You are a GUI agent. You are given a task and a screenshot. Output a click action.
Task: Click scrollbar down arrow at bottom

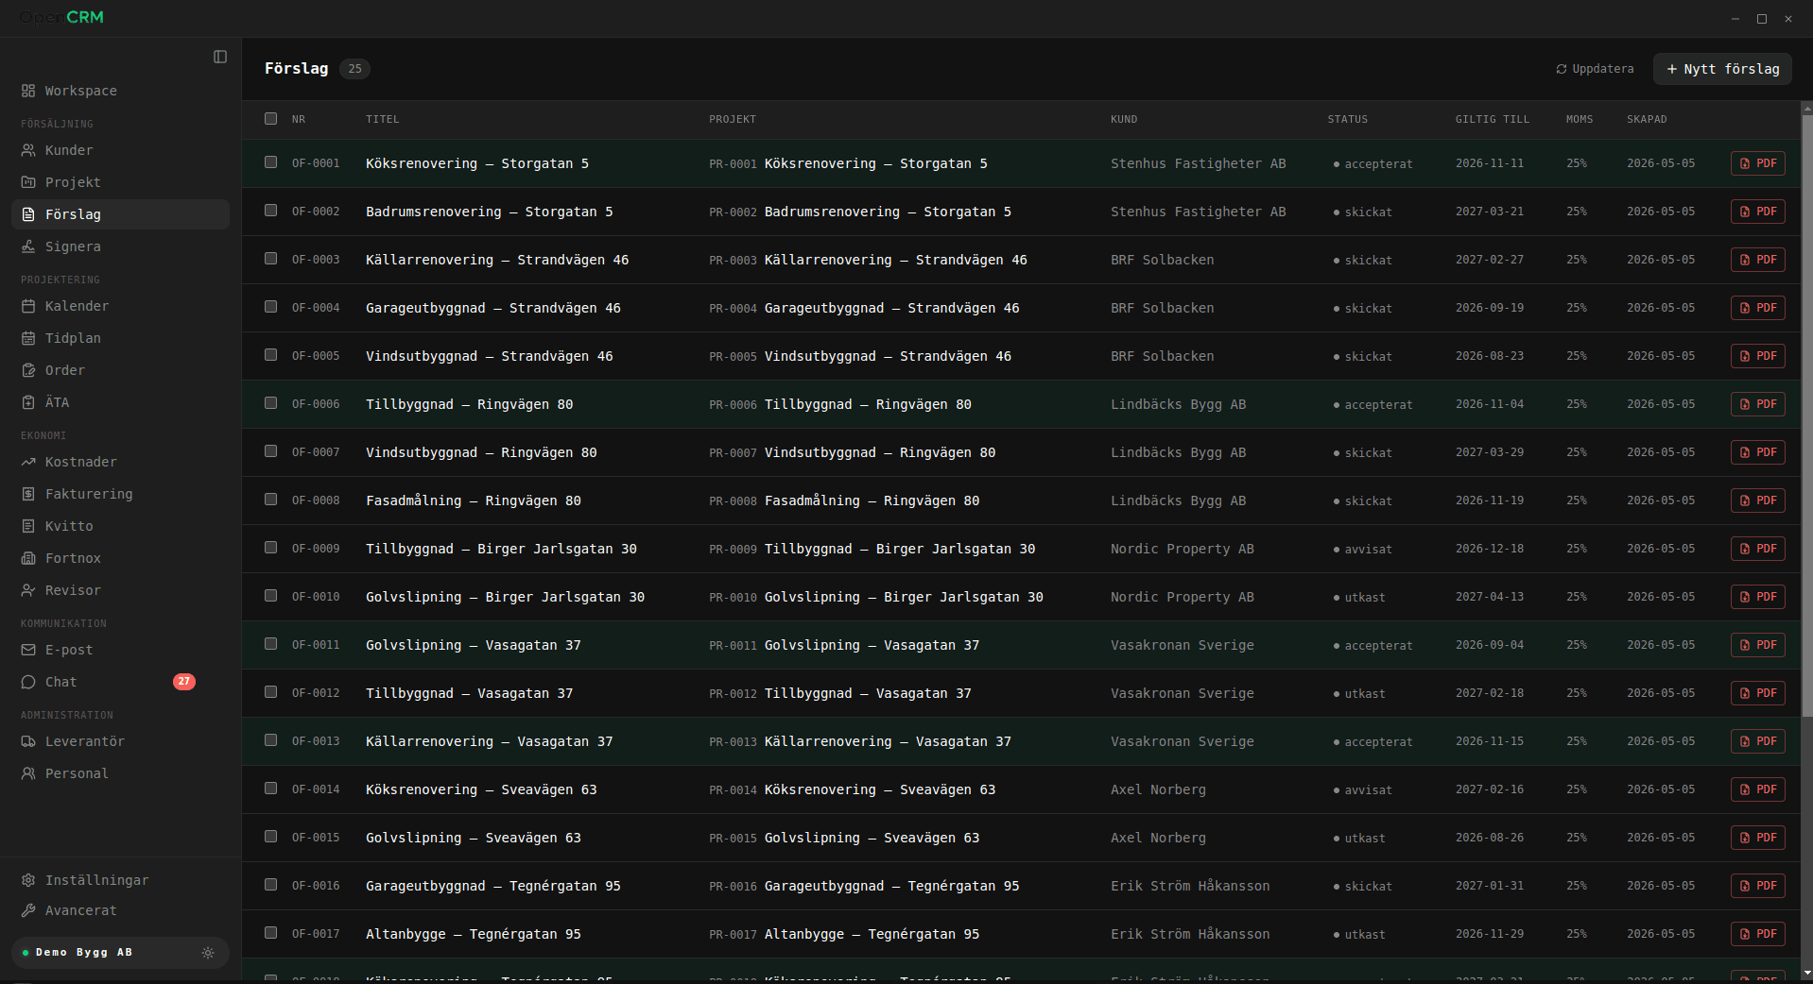click(1806, 973)
